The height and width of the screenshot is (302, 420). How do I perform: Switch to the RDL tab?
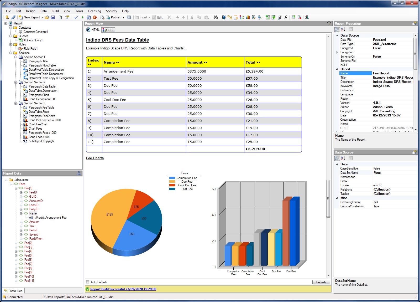point(109,30)
